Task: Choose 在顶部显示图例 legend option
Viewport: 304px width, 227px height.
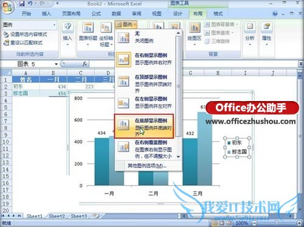Action: pyautogui.click(x=145, y=83)
